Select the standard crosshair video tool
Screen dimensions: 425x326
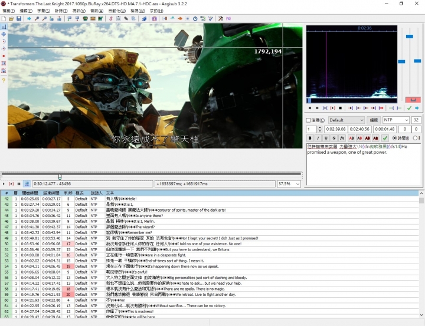coord(4,27)
